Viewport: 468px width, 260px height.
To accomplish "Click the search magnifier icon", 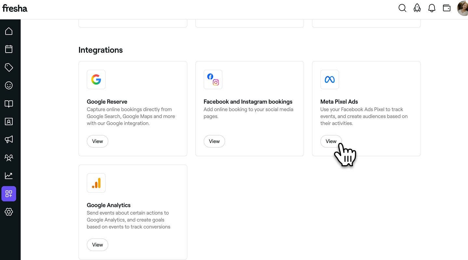I will (x=402, y=8).
